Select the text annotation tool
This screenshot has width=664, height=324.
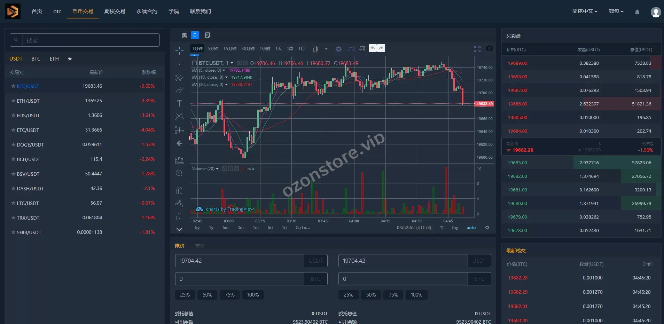[179, 103]
